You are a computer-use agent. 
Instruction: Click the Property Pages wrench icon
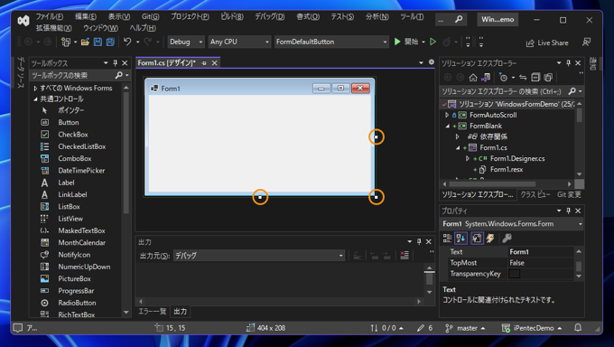507,238
